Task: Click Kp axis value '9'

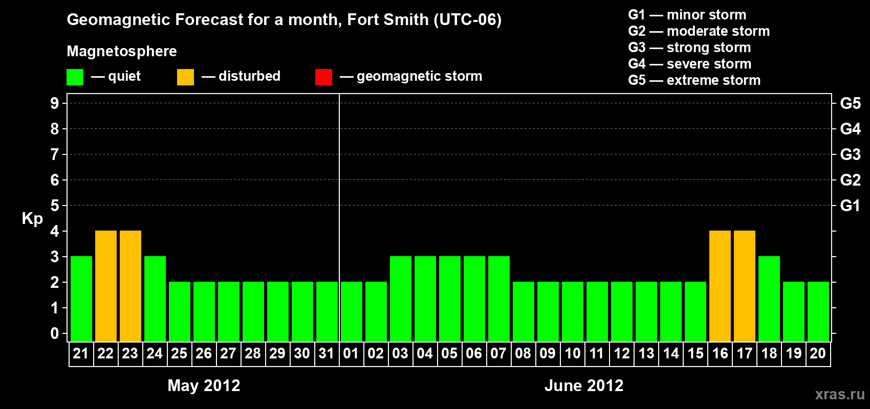Action: click(x=55, y=103)
